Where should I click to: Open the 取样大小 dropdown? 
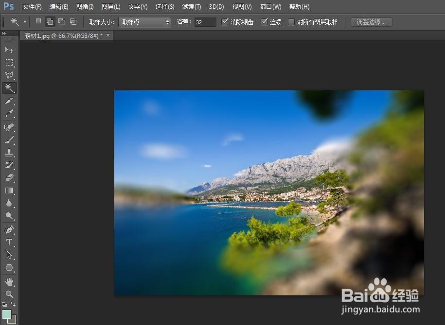(x=145, y=22)
